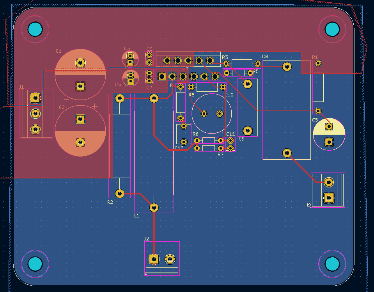Click the right pad of capacitor C12
This screenshot has height=292, width=374.
[x=220, y=114]
